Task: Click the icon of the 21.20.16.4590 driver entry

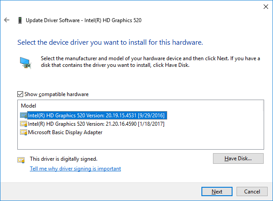Action: click(x=24, y=124)
